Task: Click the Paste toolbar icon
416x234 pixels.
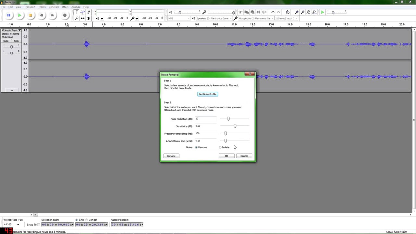Action: pos(252,12)
